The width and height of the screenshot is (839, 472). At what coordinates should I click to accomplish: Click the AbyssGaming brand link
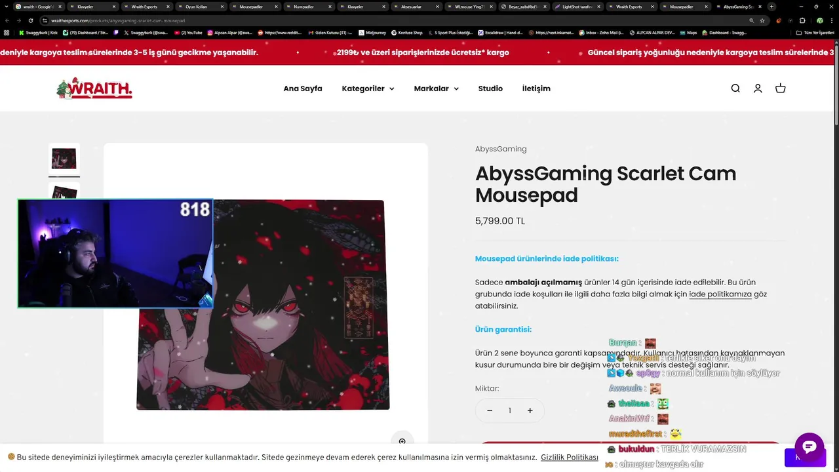[501, 149]
